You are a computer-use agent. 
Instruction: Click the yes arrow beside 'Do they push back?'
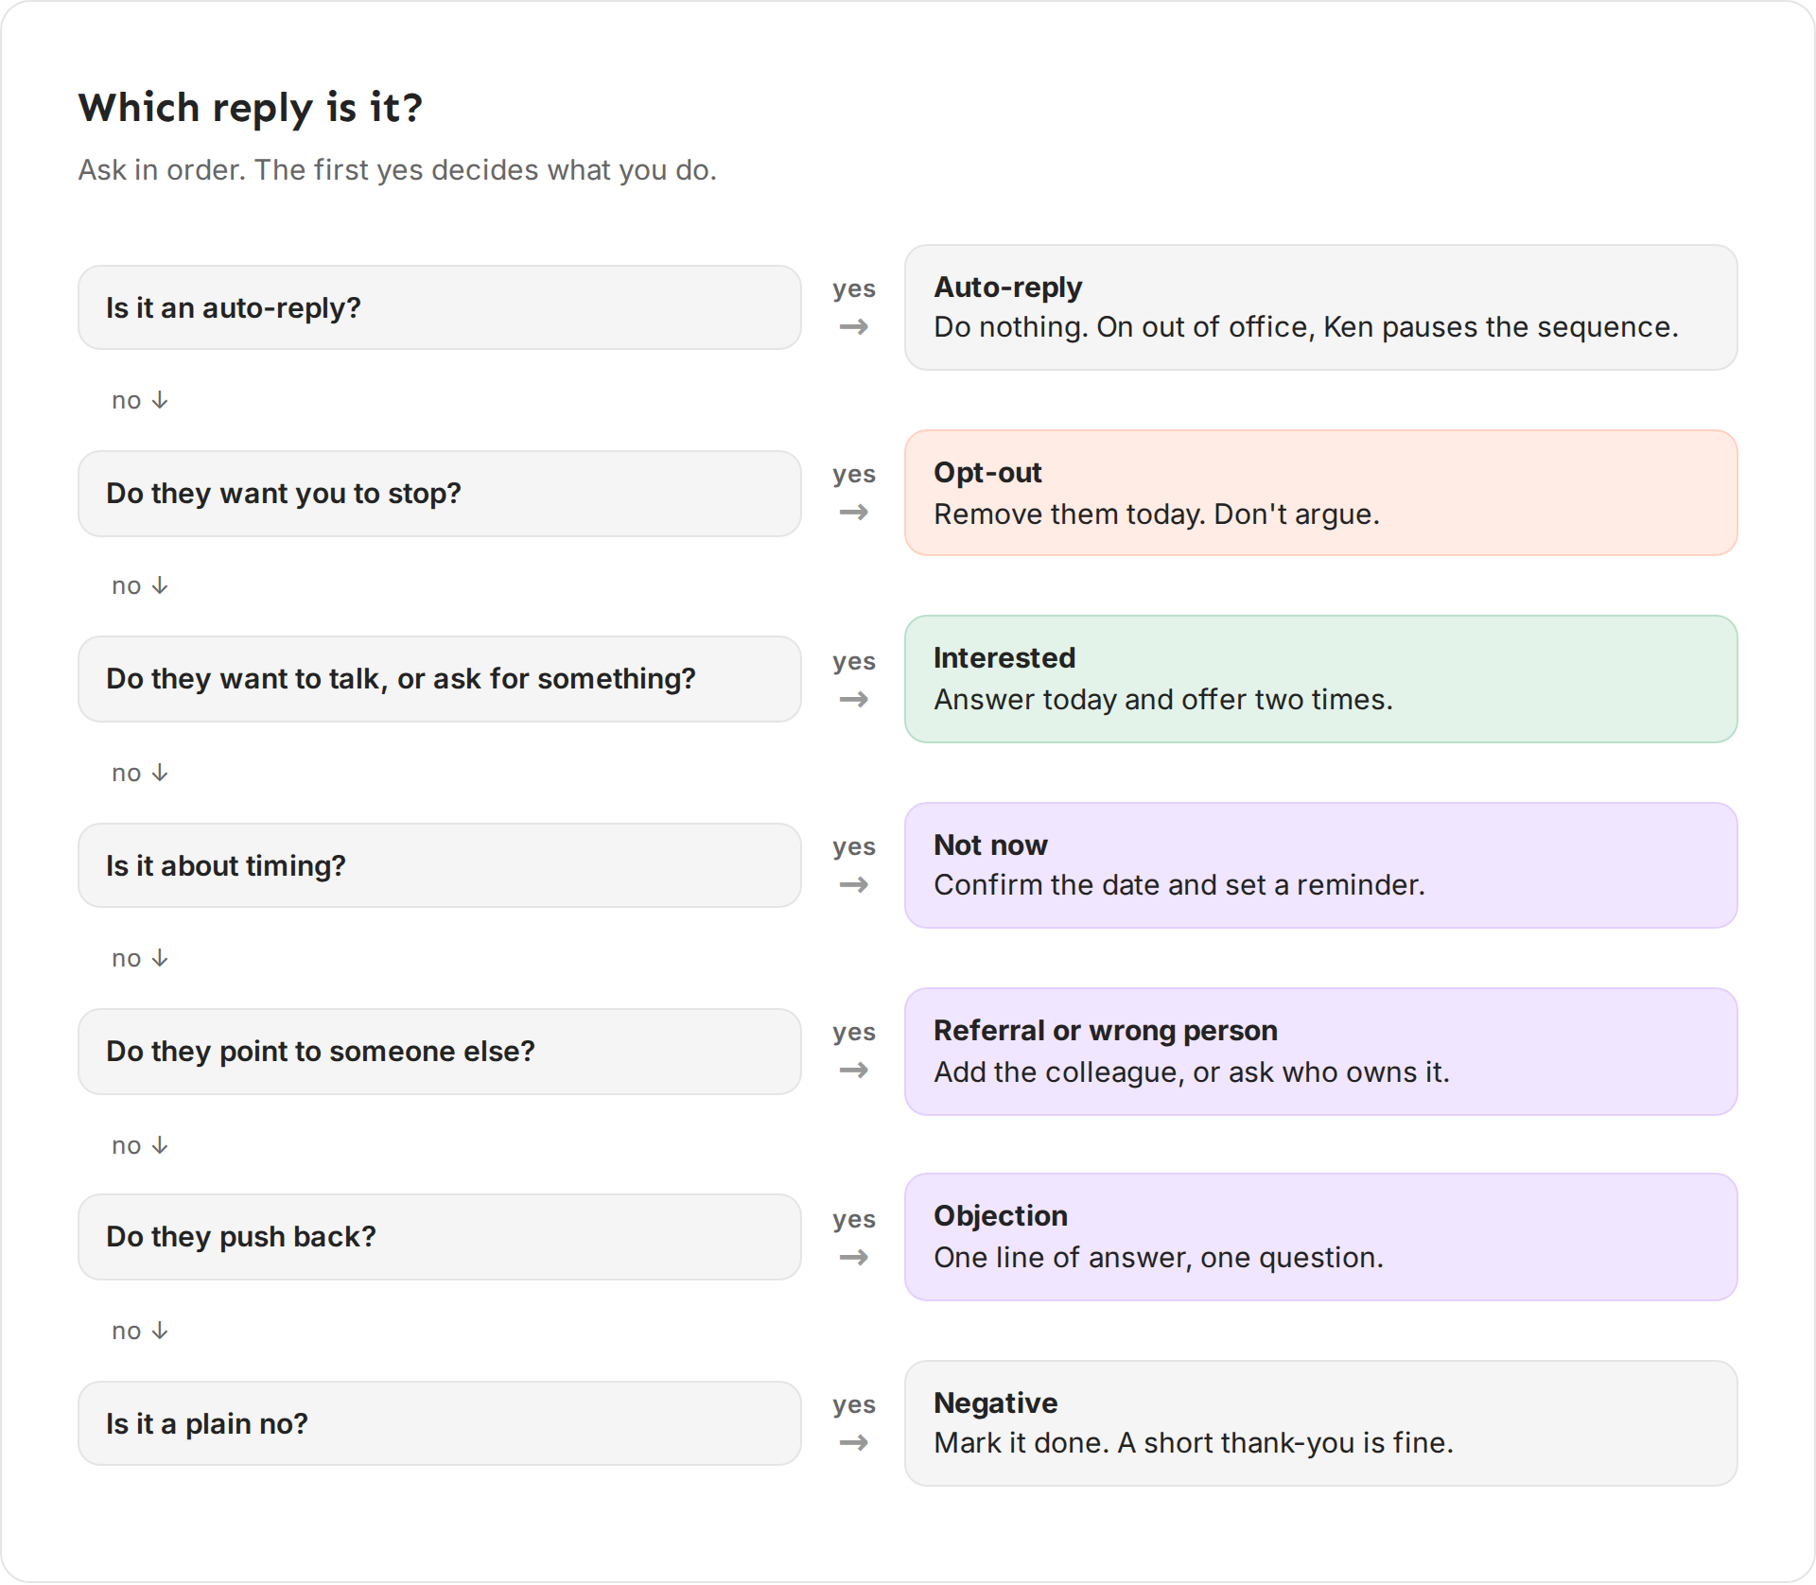(854, 1237)
